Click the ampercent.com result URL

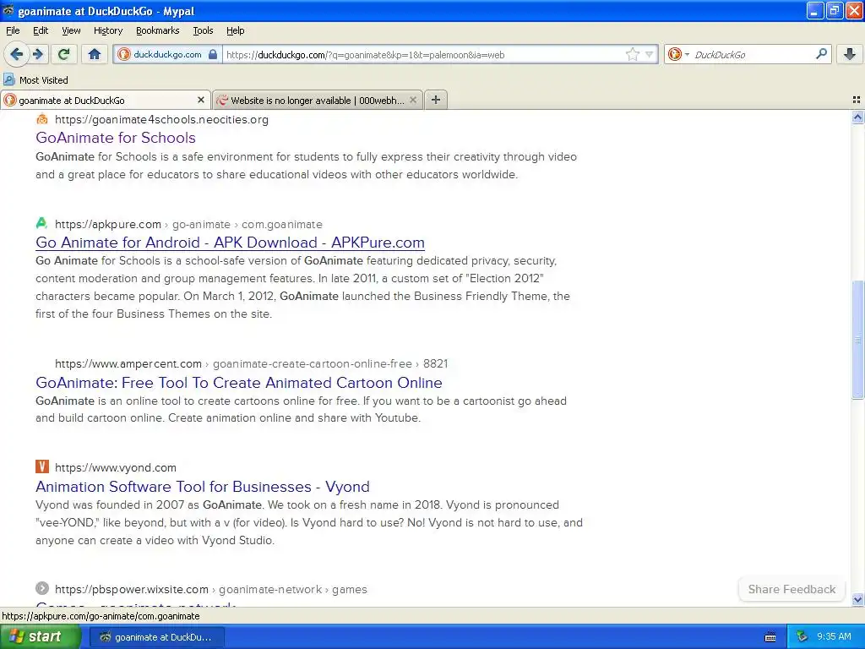coord(251,363)
